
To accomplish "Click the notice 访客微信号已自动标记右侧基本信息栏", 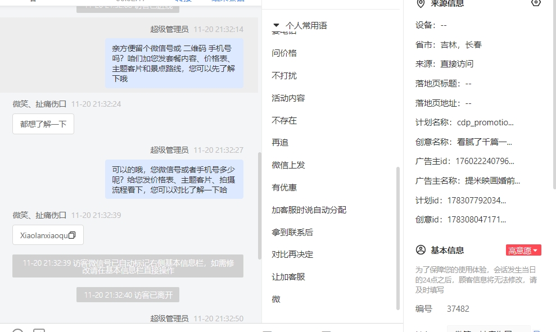I will [128, 266].
